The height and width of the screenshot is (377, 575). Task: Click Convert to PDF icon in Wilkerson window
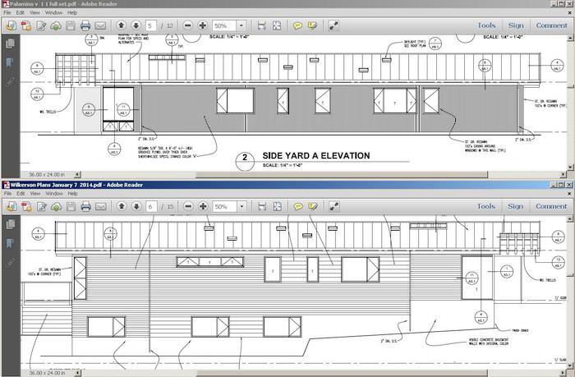pos(26,206)
